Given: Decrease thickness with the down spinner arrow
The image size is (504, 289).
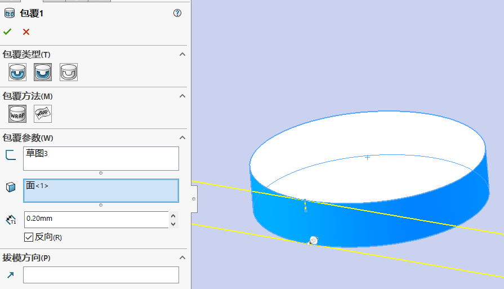Looking at the screenshot, I should (x=173, y=224).
